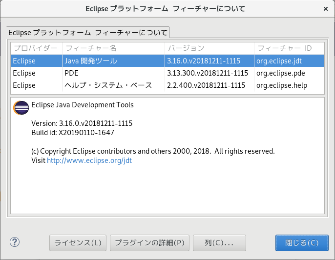The image size is (335, 260).
Task: Sort by the バージョン column header
Action: tap(209, 48)
